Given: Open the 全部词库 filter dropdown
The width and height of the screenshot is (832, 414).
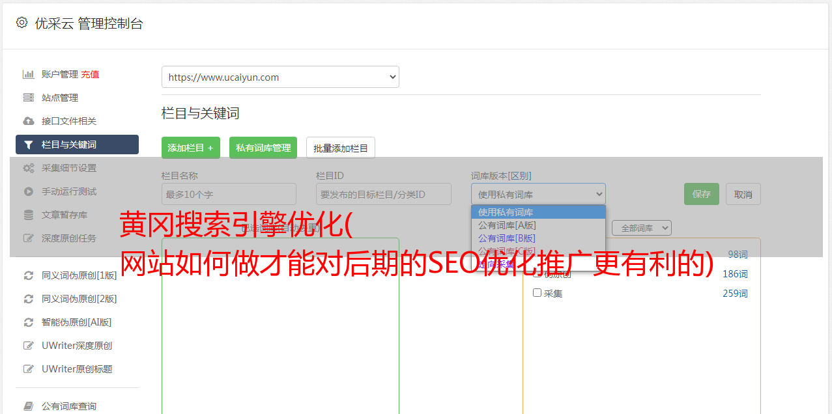Looking at the screenshot, I should coord(642,228).
